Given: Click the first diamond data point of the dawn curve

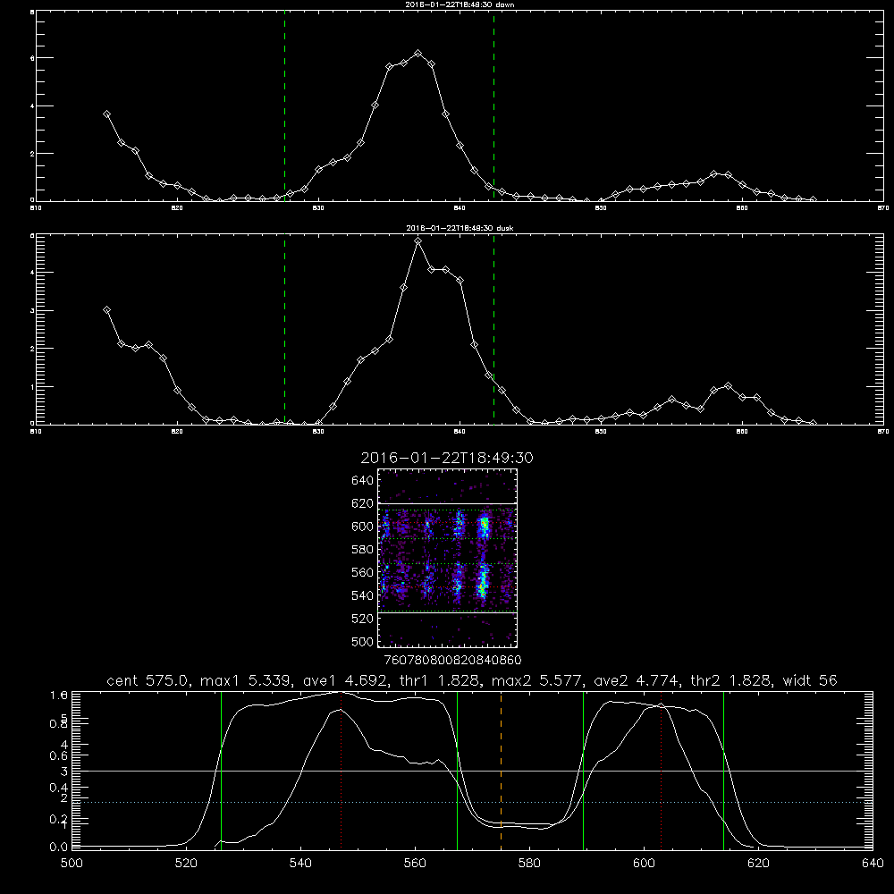Looking at the screenshot, I should (106, 114).
